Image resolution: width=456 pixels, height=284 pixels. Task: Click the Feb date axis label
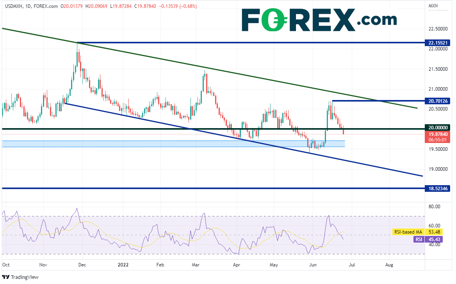(160, 265)
